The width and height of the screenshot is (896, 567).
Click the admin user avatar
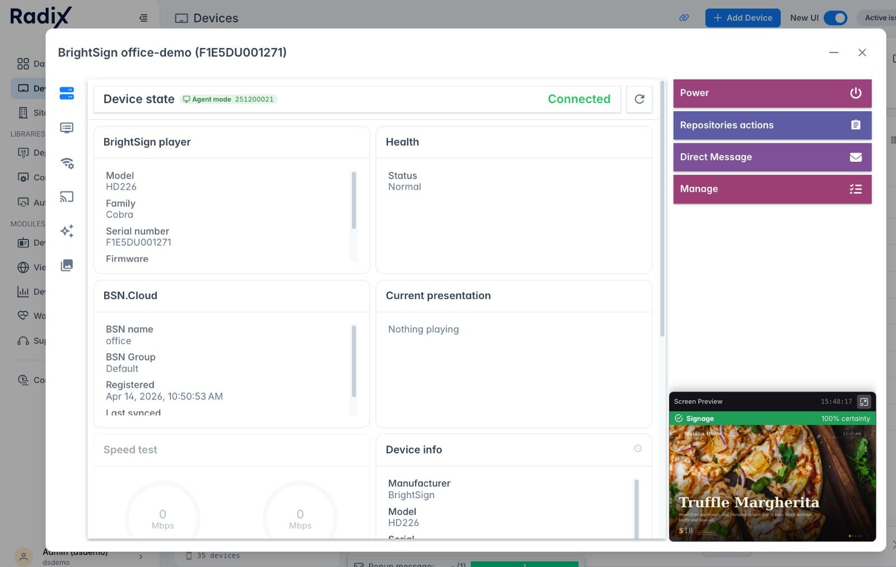pyautogui.click(x=24, y=557)
